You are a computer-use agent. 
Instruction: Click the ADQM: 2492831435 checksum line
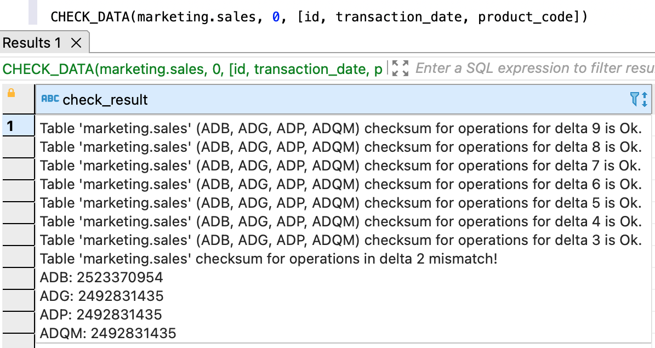[108, 333]
